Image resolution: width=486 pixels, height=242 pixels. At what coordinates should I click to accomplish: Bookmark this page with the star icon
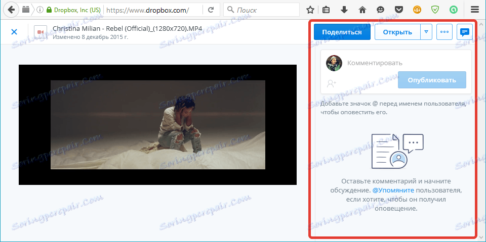click(x=310, y=10)
